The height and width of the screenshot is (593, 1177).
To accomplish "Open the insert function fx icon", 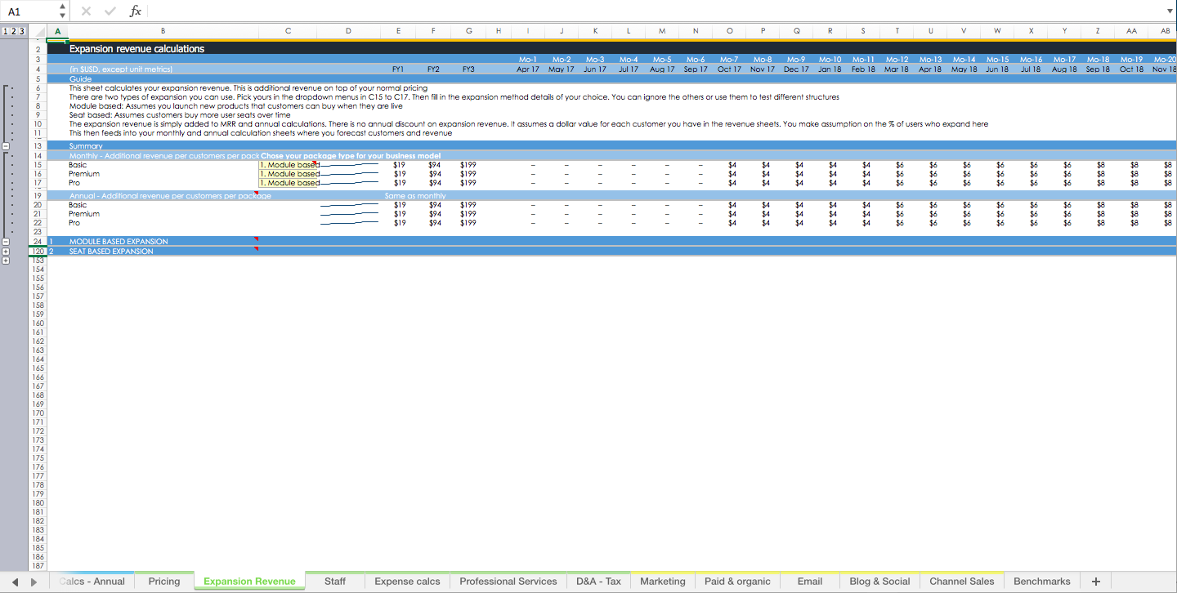I will [x=136, y=11].
